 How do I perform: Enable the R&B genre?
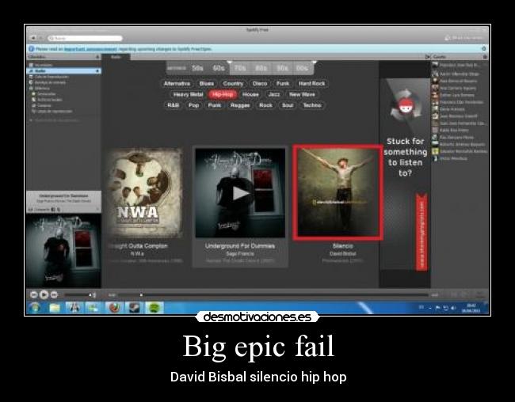point(173,105)
